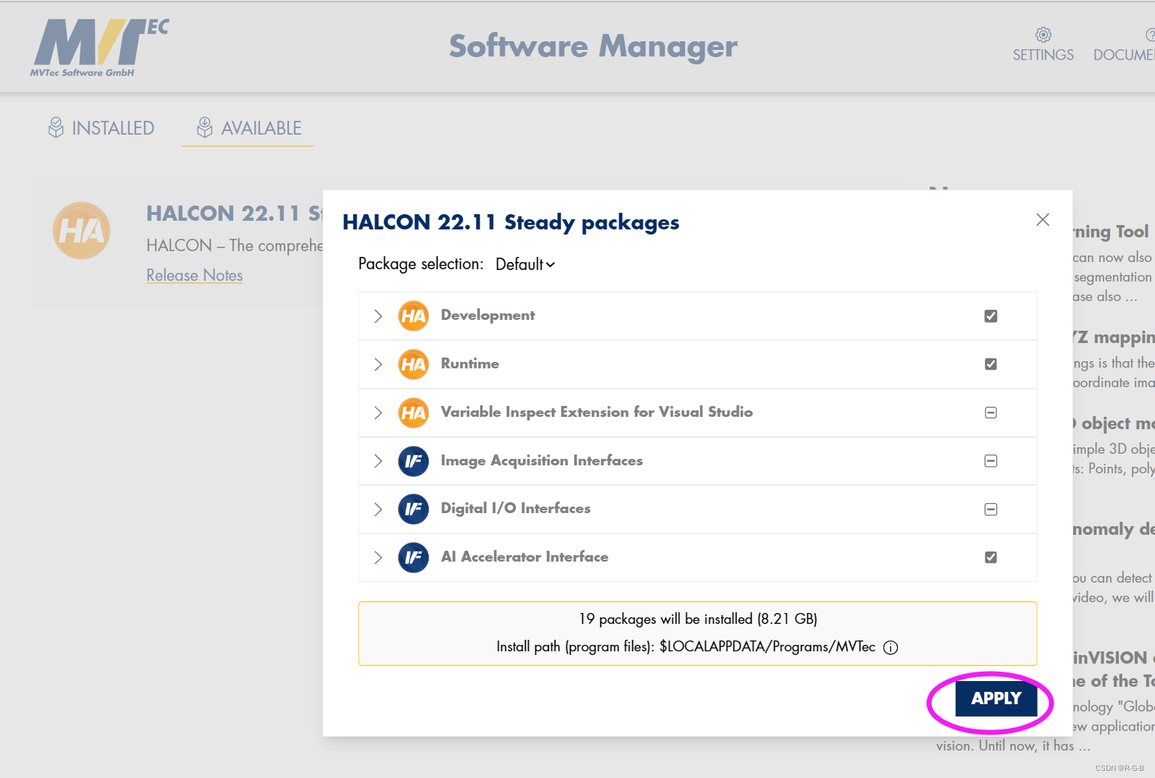Click the '19 packages will be installed' text
Image resolution: width=1155 pixels, height=778 pixels.
pyautogui.click(x=697, y=620)
